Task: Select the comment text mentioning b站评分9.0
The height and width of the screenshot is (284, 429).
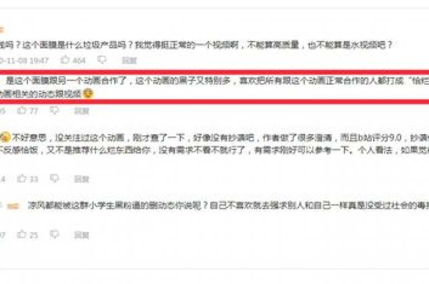Action: click(214, 144)
